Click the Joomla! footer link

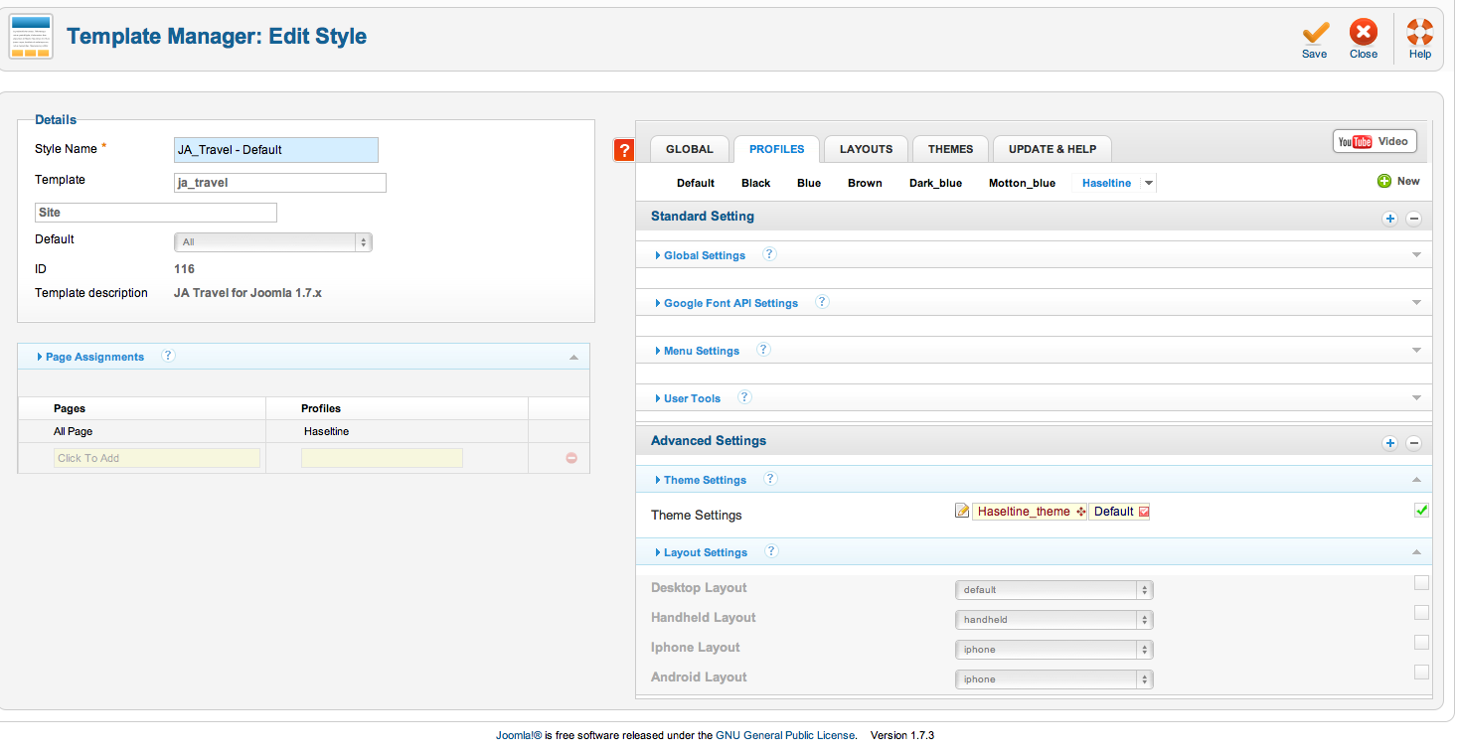pyautogui.click(x=519, y=736)
